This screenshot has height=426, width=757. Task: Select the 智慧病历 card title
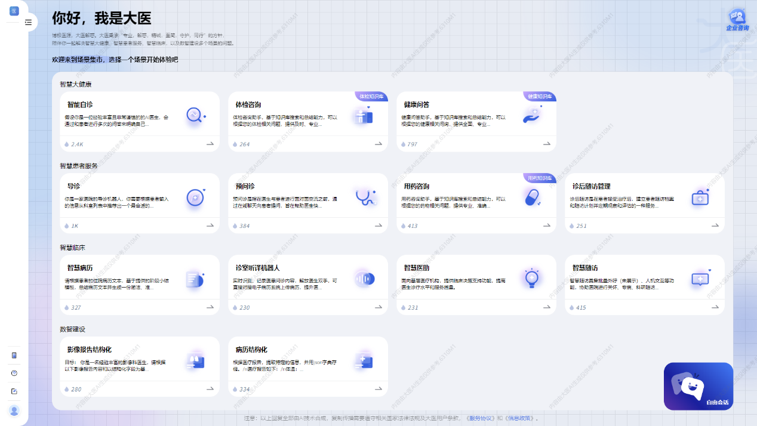pos(80,268)
